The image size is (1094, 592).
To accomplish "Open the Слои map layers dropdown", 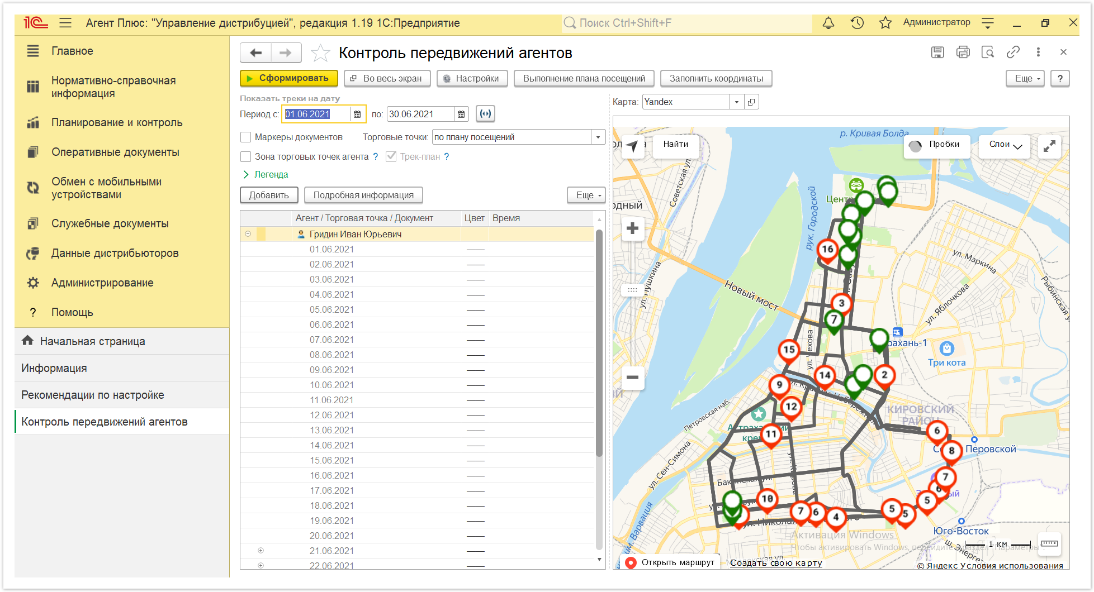I will pyautogui.click(x=1005, y=145).
